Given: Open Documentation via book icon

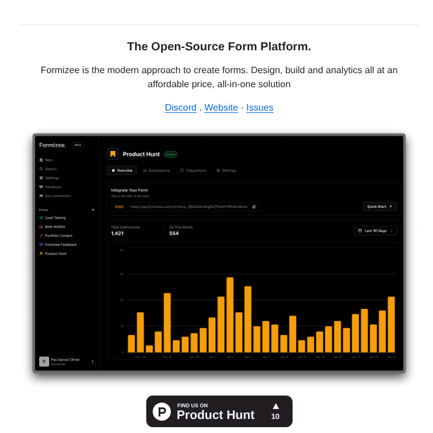Looking at the screenshot, I should click(x=41, y=195).
